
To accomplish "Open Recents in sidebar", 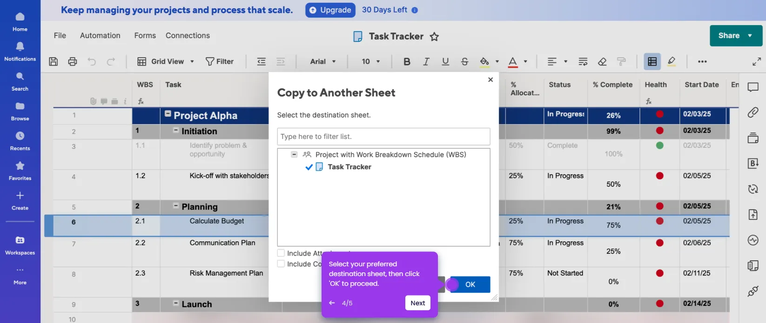I will point(20,141).
